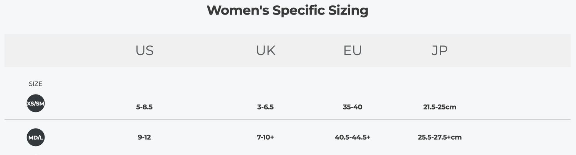Viewport: 576px width, 155px height.
Task: Click the divider line between size rows
Action: pyautogui.click(x=288, y=120)
